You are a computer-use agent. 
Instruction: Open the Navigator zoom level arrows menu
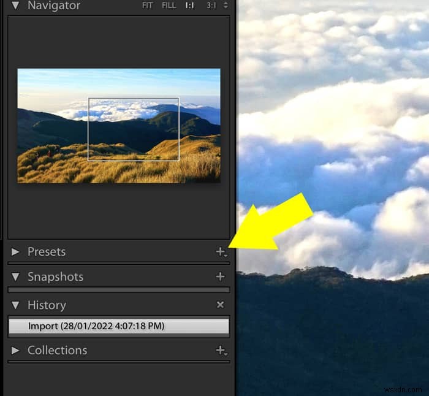(x=226, y=5)
